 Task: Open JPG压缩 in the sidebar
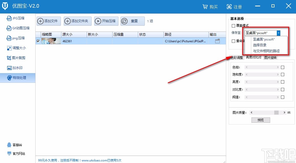click(x=18, y=18)
